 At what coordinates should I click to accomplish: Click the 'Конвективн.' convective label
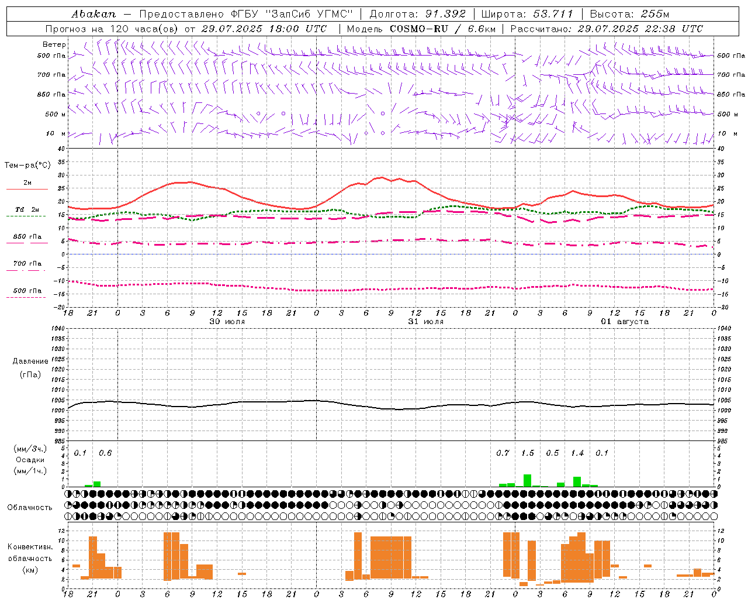[x=30, y=547]
